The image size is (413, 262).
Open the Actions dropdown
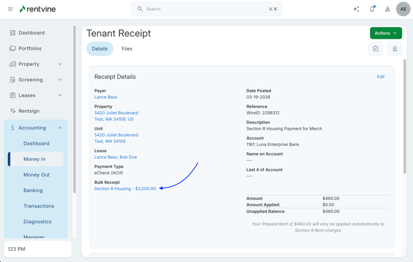[x=385, y=33]
